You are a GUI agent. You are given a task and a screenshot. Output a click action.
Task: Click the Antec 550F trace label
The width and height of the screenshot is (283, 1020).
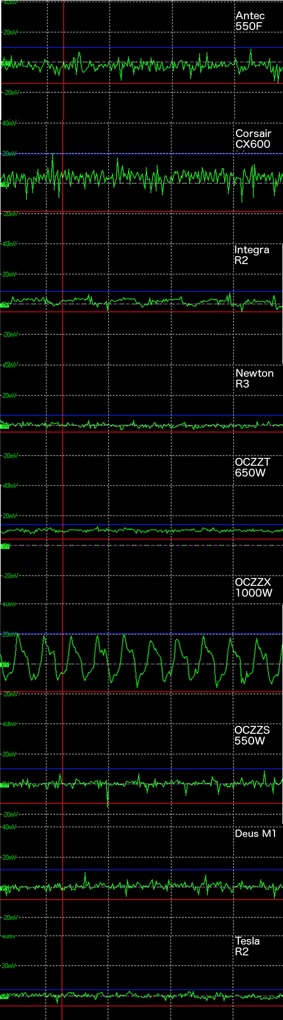tap(250, 21)
